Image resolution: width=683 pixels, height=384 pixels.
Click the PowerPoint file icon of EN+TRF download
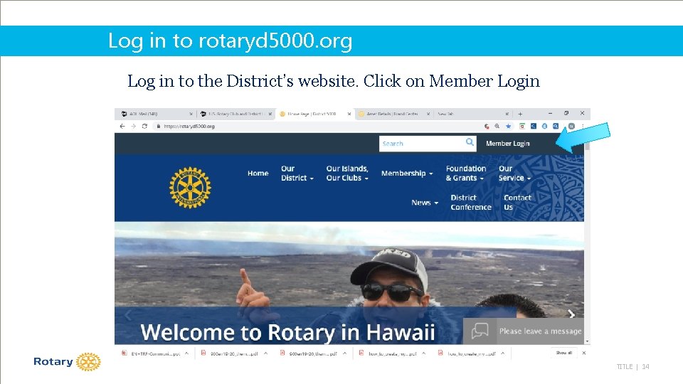point(125,353)
